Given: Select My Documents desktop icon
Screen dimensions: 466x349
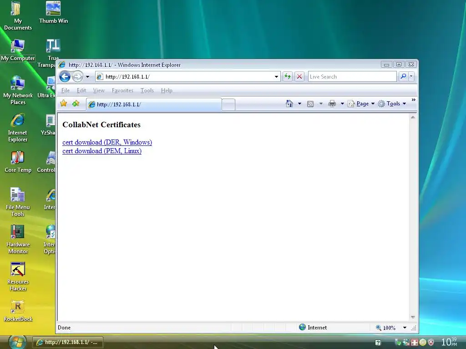Looking at the screenshot, I should point(18,16).
